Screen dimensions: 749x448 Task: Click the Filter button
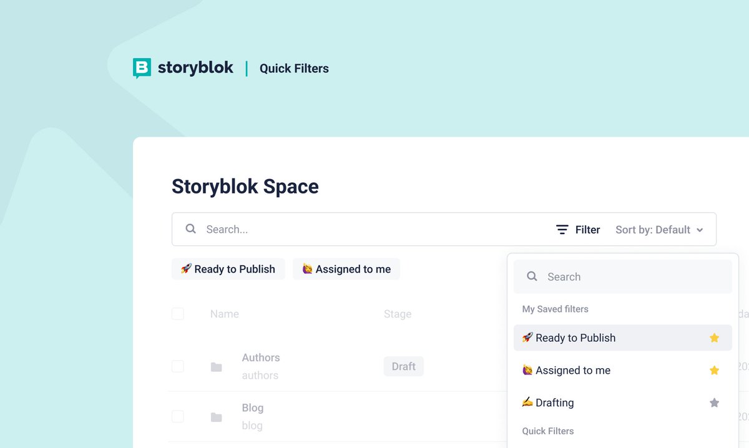click(x=578, y=230)
